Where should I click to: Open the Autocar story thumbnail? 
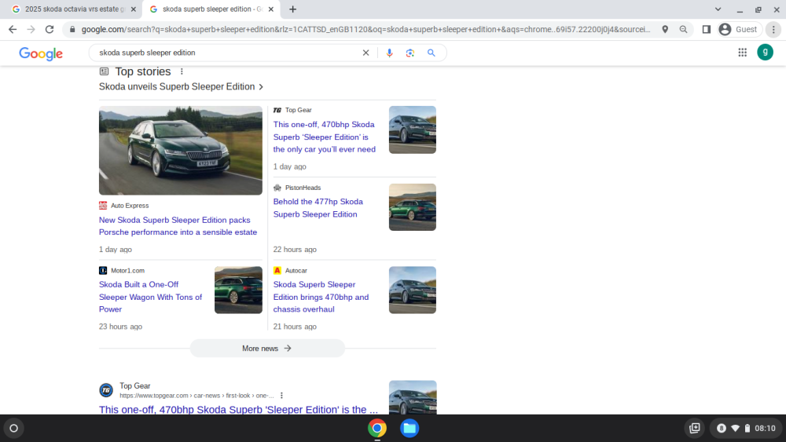[x=413, y=290]
